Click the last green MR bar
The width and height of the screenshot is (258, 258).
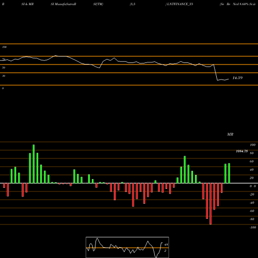point(229,173)
